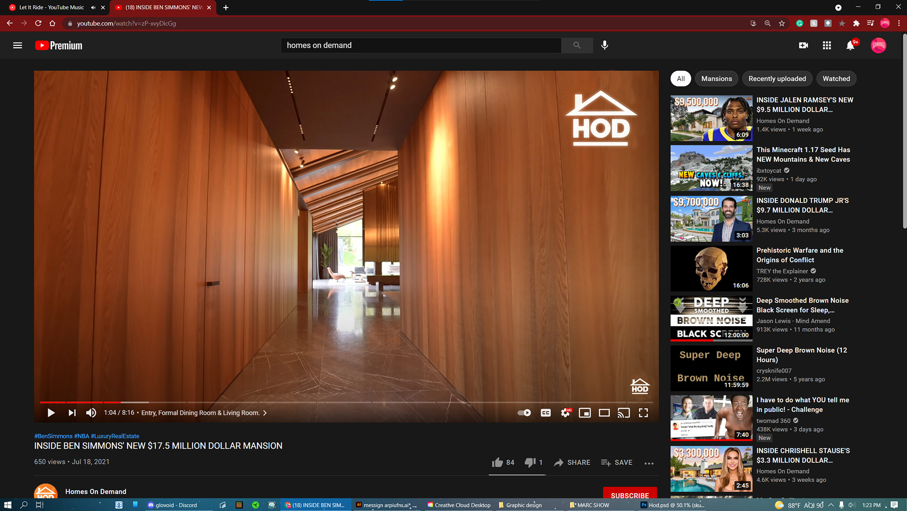Mute the video volume
This screenshot has width=907, height=511.
click(91, 413)
